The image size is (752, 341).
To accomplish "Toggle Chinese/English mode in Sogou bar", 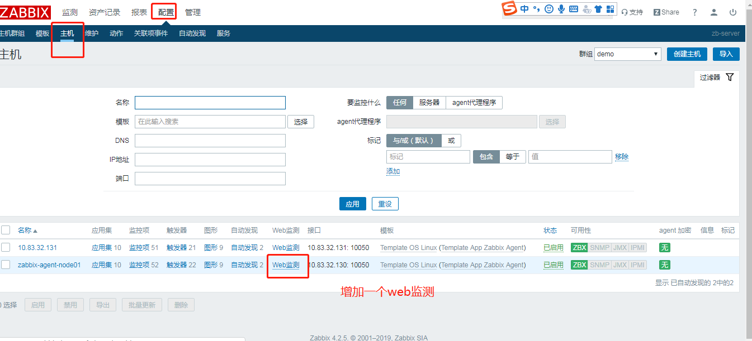I will tap(524, 9).
